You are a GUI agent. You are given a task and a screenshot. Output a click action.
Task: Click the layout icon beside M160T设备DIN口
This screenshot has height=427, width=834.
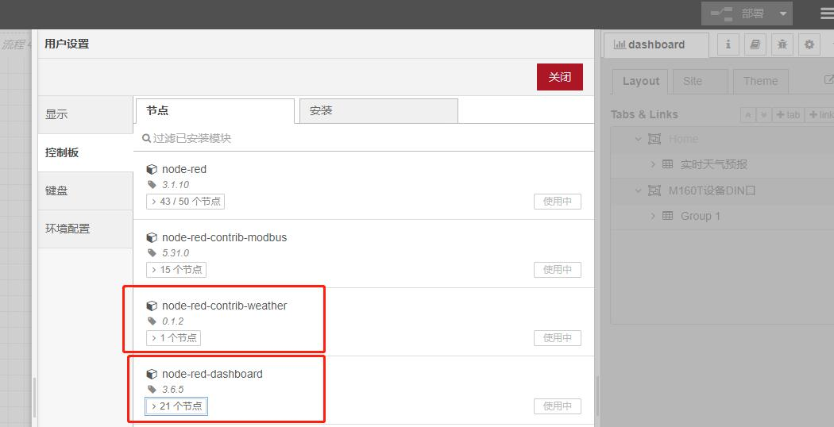click(654, 190)
